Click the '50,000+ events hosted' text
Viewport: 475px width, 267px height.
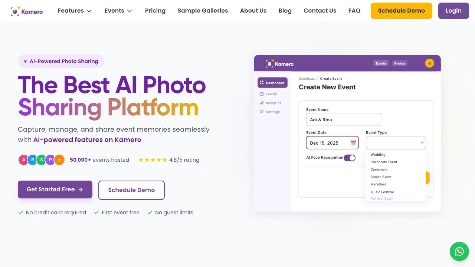pyautogui.click(x=99, y=160)
